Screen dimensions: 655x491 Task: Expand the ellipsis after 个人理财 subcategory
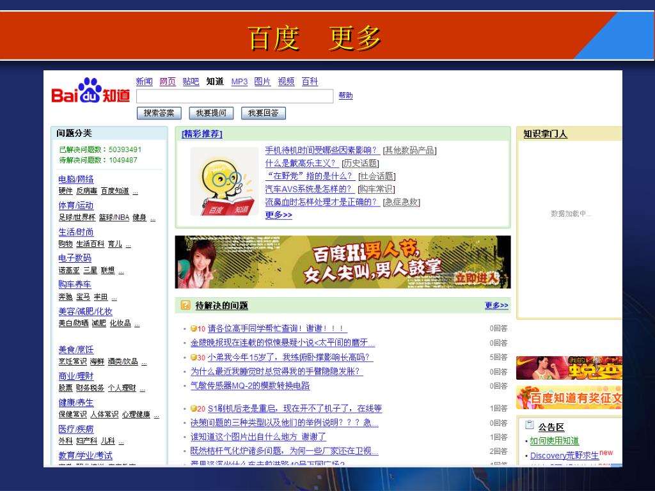[143, 388]
